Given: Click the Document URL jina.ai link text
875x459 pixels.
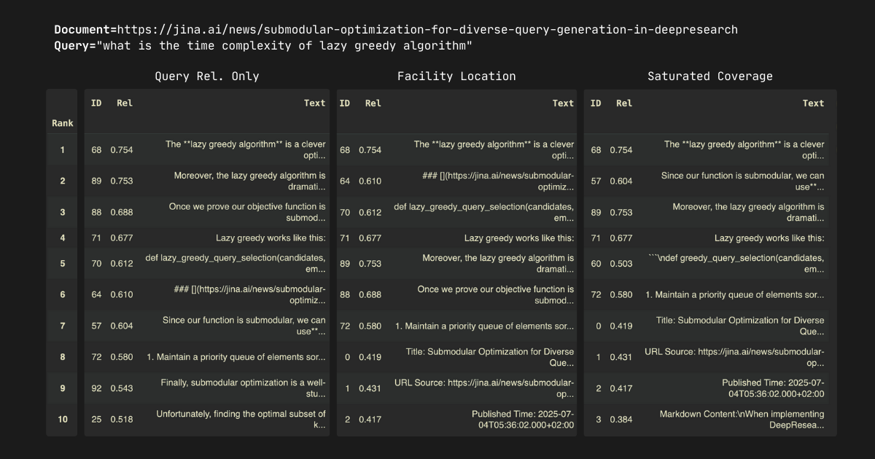Looking at the screenshot, I should (x=427, y=30).
